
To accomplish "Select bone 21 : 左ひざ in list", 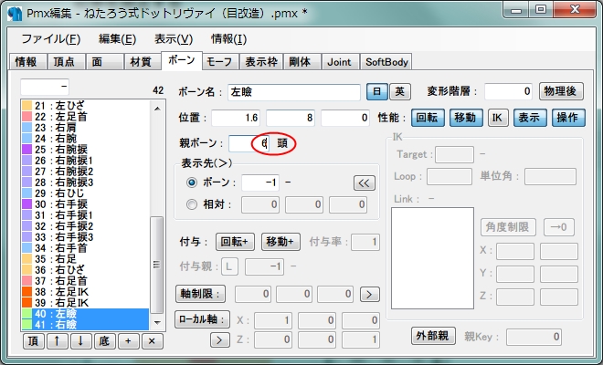I will tap(85, 106).
